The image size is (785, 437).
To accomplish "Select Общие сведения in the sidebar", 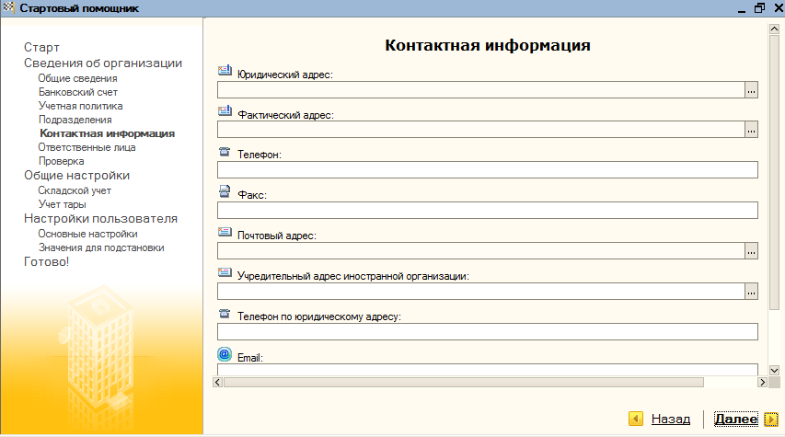I will 77,78.
